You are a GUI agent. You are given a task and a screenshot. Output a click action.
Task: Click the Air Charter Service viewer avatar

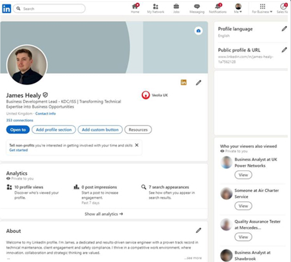pyautogui.click(x=226, y=193)
